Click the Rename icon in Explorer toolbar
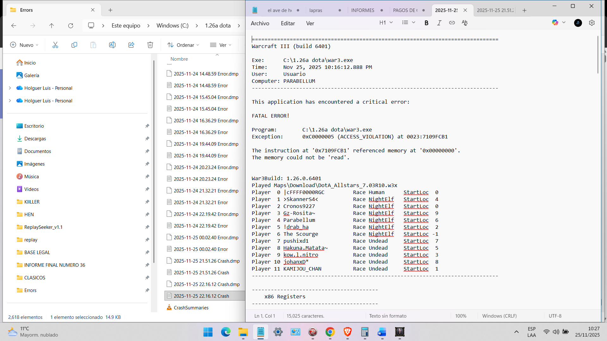607x341 pixels. 112,45
